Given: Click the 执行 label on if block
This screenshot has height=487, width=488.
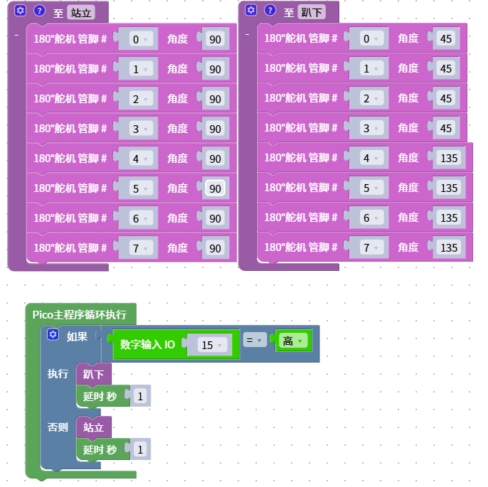Looking at the screenshot, I should point(58,373).
